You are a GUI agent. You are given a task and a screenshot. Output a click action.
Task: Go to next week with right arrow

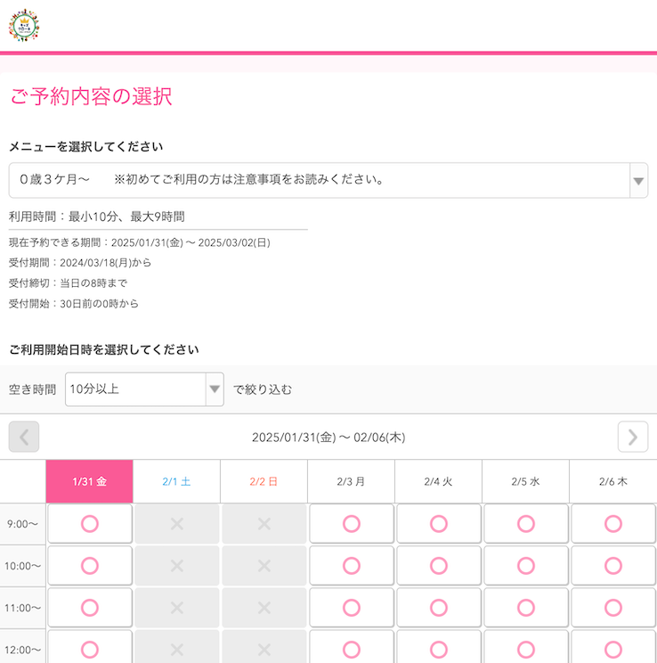[632, 437]
